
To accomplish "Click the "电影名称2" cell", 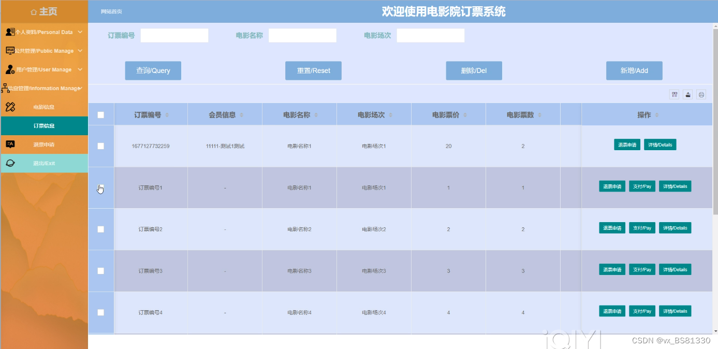I will pos(299,229).
